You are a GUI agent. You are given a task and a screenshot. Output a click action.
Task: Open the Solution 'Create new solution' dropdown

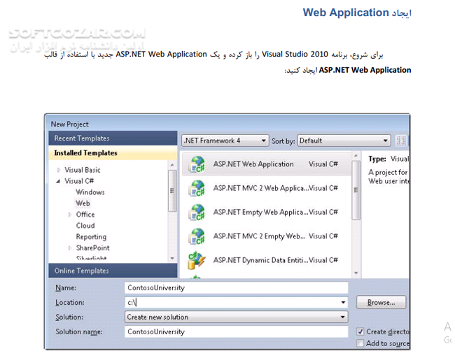[236, 317]
